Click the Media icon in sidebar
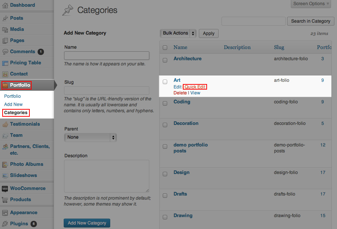Viewport: 337px width, 229px height. point(5,29)
